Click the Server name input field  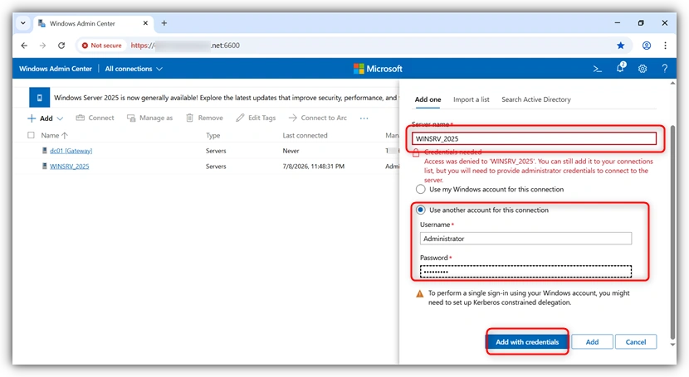(x=534, y=138)
